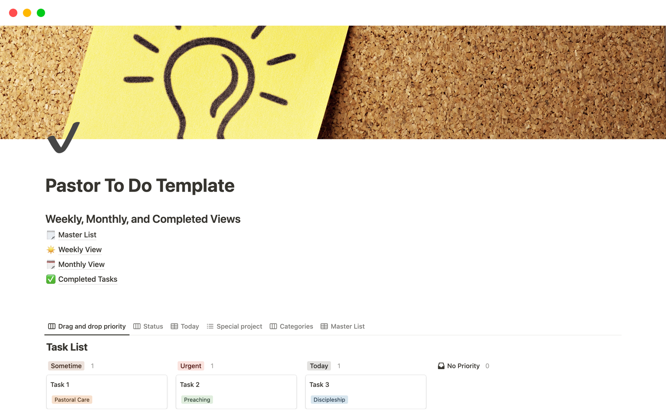Click the Weekly View sun icon
The width and height of the screenshot is (666, 416).
click(51, 249)
